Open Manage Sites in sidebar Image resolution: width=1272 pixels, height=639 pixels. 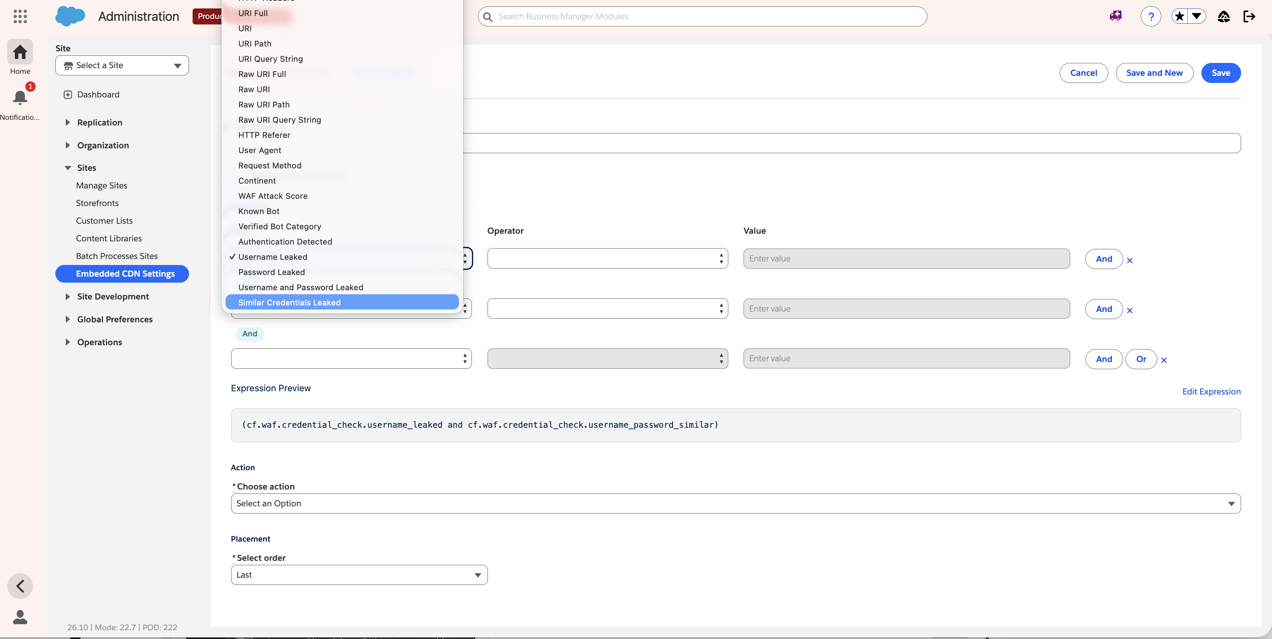pos(102,186)
